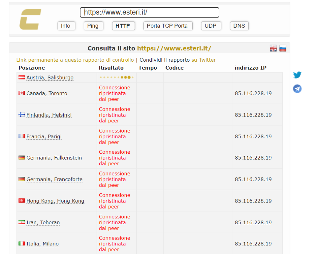
Task: Switch to English via UK flag
Action: (x=273, y=48)
